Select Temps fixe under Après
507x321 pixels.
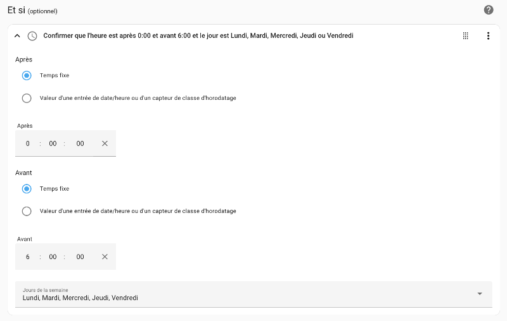coord(27,75)
